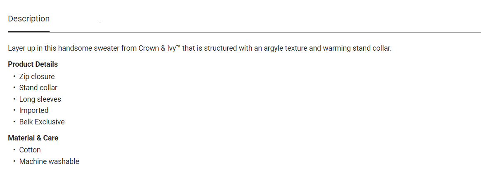Click the bullet point before Zip closure

(14, 77)
